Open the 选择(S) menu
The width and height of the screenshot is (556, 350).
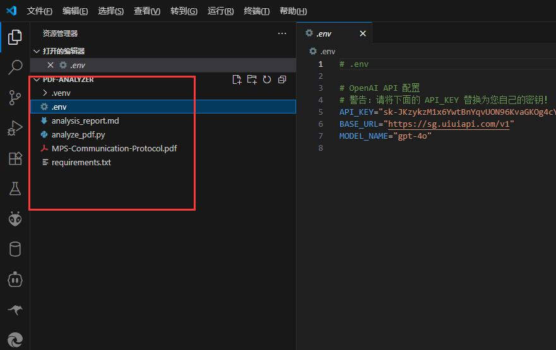111,11
